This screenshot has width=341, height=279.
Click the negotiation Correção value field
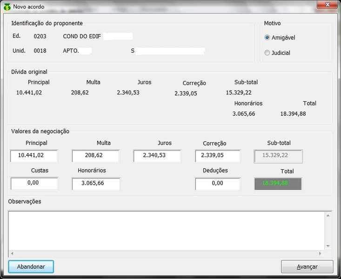click(x=218, y=156)
